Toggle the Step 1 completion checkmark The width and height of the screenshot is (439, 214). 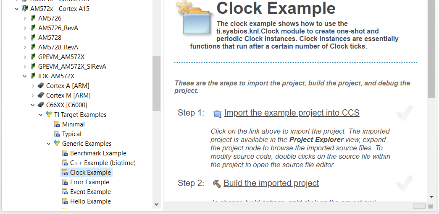404,113
